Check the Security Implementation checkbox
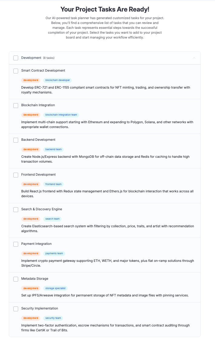The width and height of the screenshot is (215, 338). pos(16,309)
